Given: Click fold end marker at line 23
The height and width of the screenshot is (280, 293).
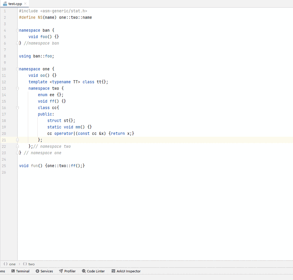Looking at the screenshot, I should (x=17, y=153).
